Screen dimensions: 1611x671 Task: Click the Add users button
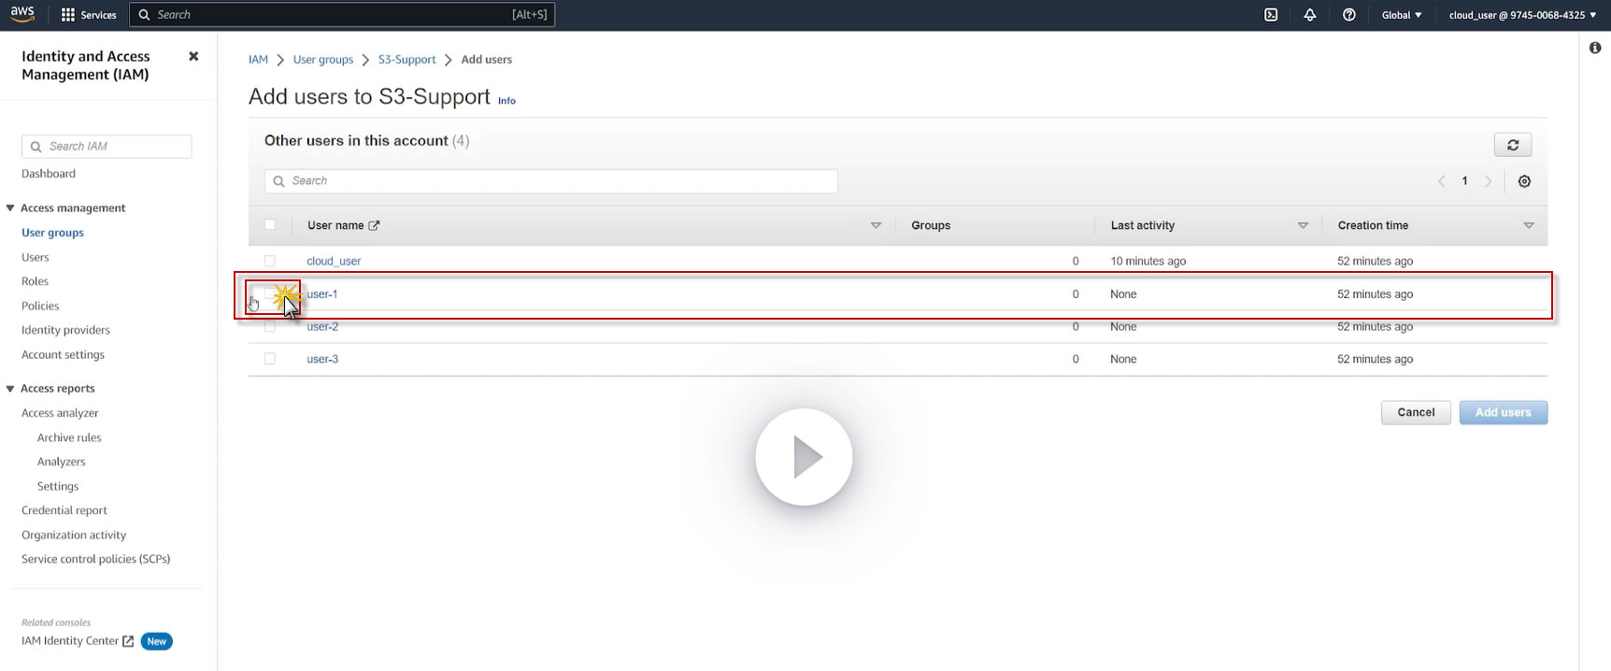pyautogui.click(x=1503, y=412)
